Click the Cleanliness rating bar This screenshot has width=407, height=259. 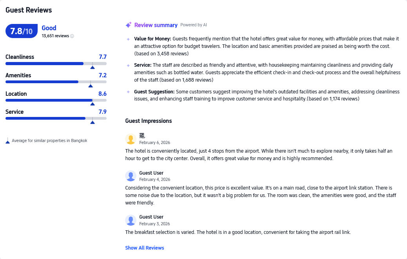(56, 64)
